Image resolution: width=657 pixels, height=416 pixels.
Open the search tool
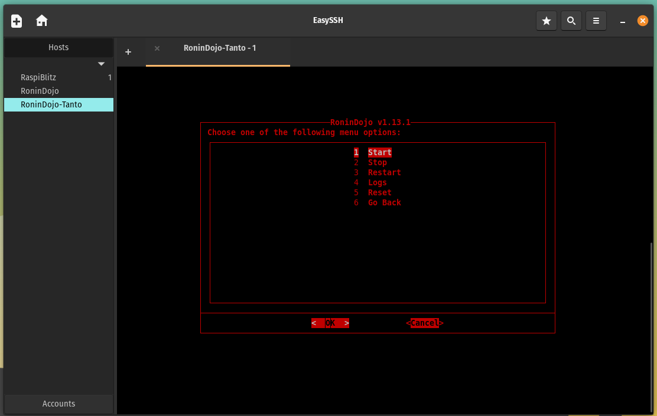[x=571, y=21]
